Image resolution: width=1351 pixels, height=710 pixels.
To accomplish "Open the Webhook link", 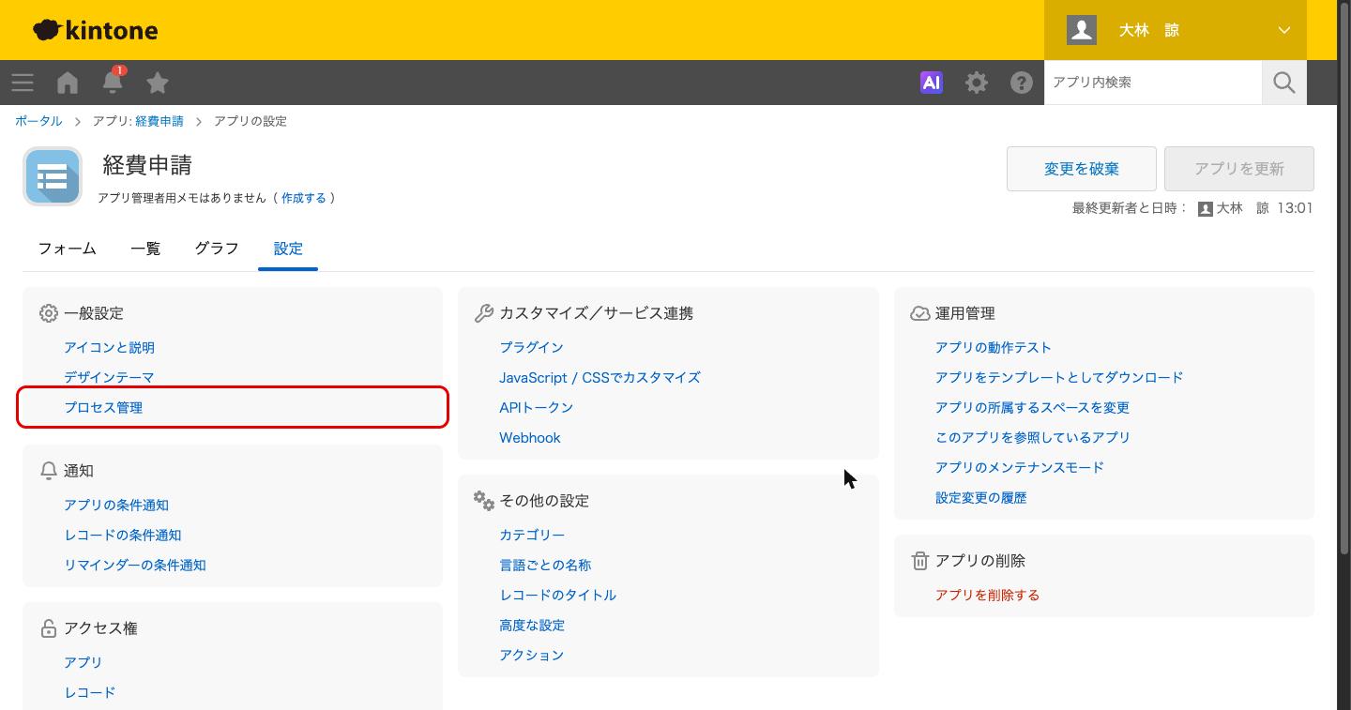I will point(530,437).
